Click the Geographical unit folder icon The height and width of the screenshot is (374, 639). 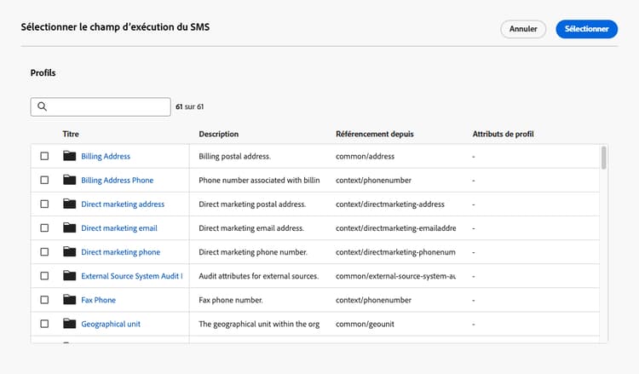click(x=69, y=323)
